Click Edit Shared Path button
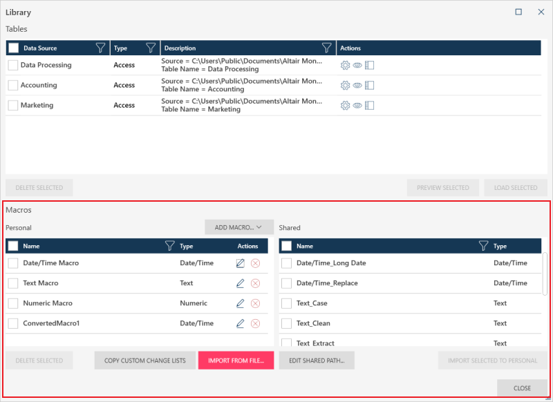 point(317,361)
